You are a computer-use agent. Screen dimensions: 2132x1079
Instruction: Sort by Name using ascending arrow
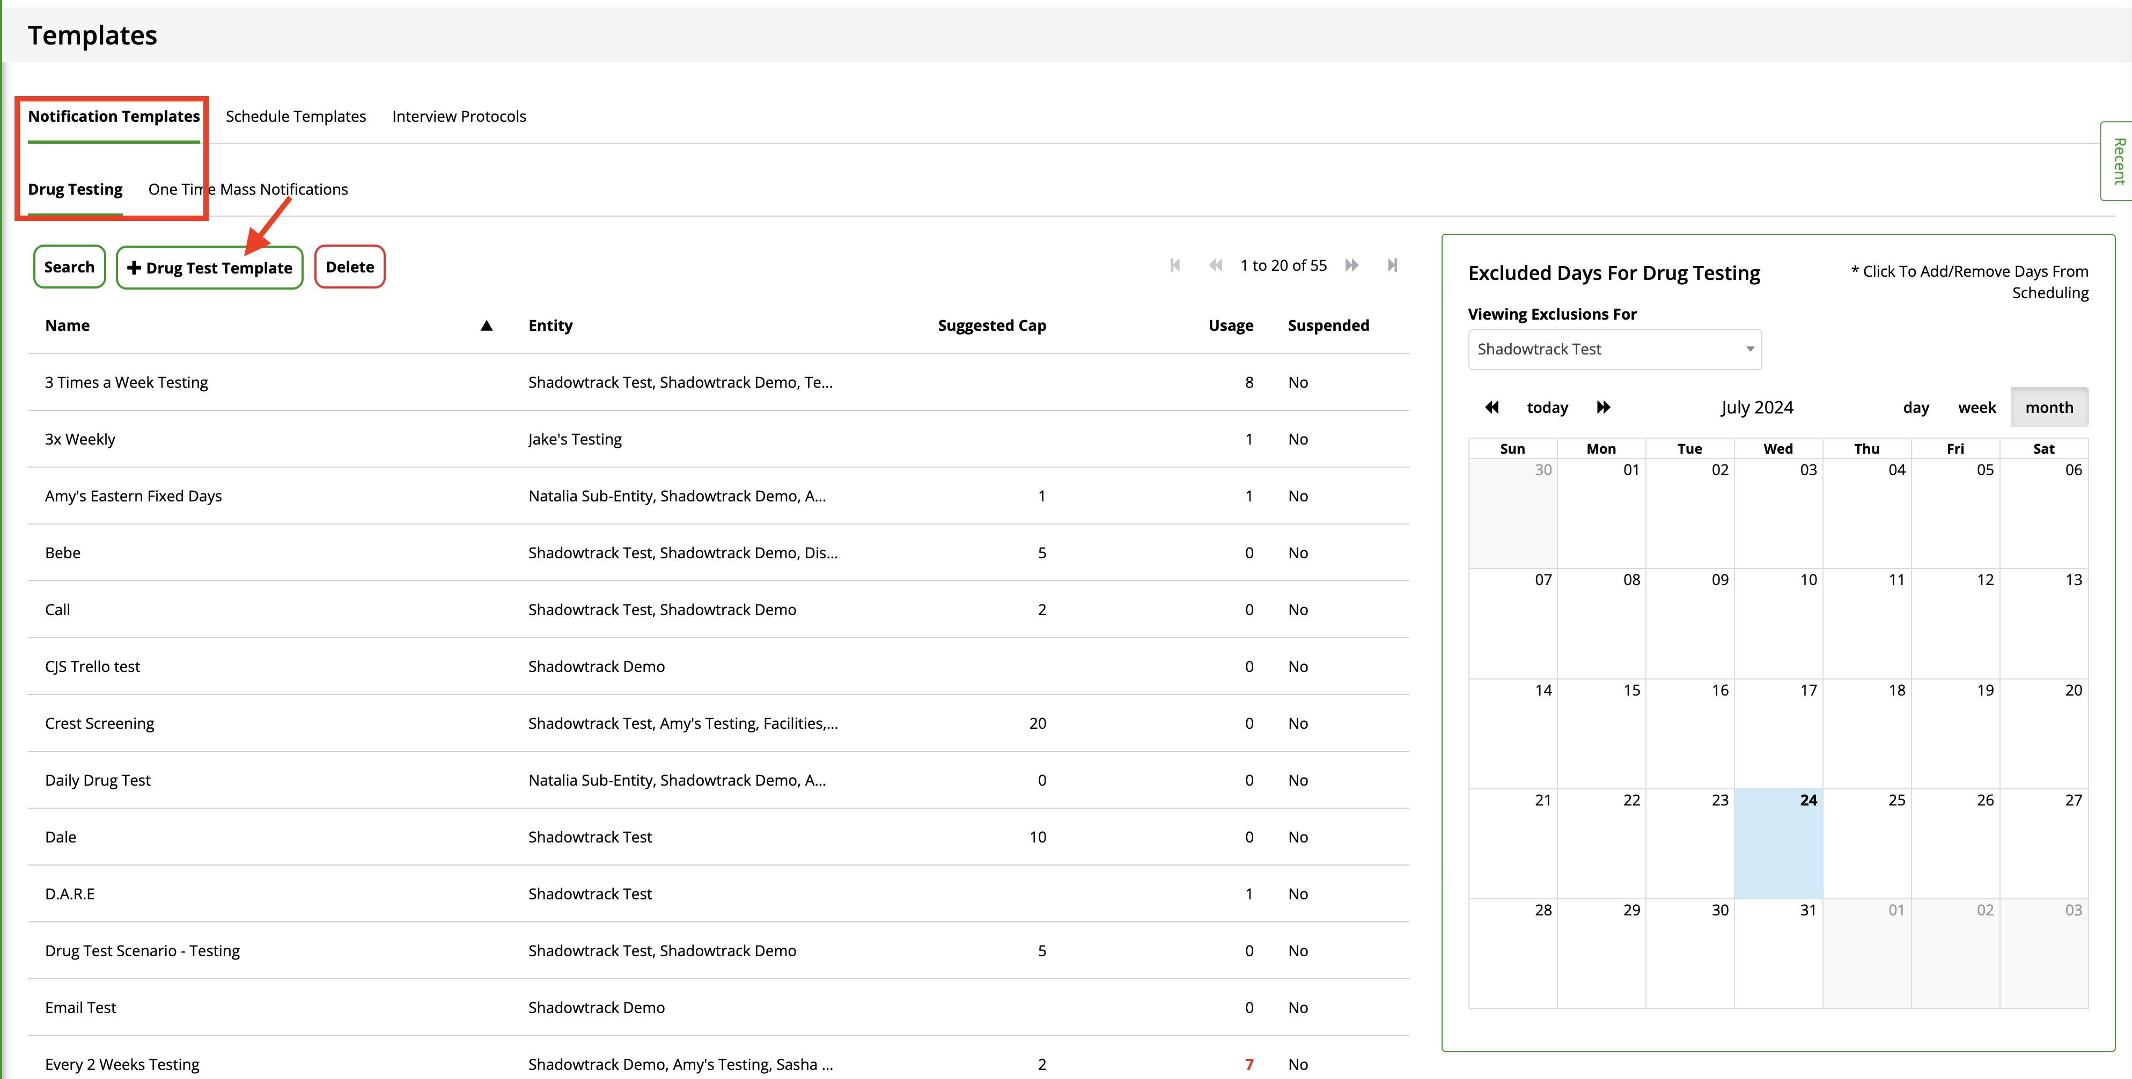(487, 325)
